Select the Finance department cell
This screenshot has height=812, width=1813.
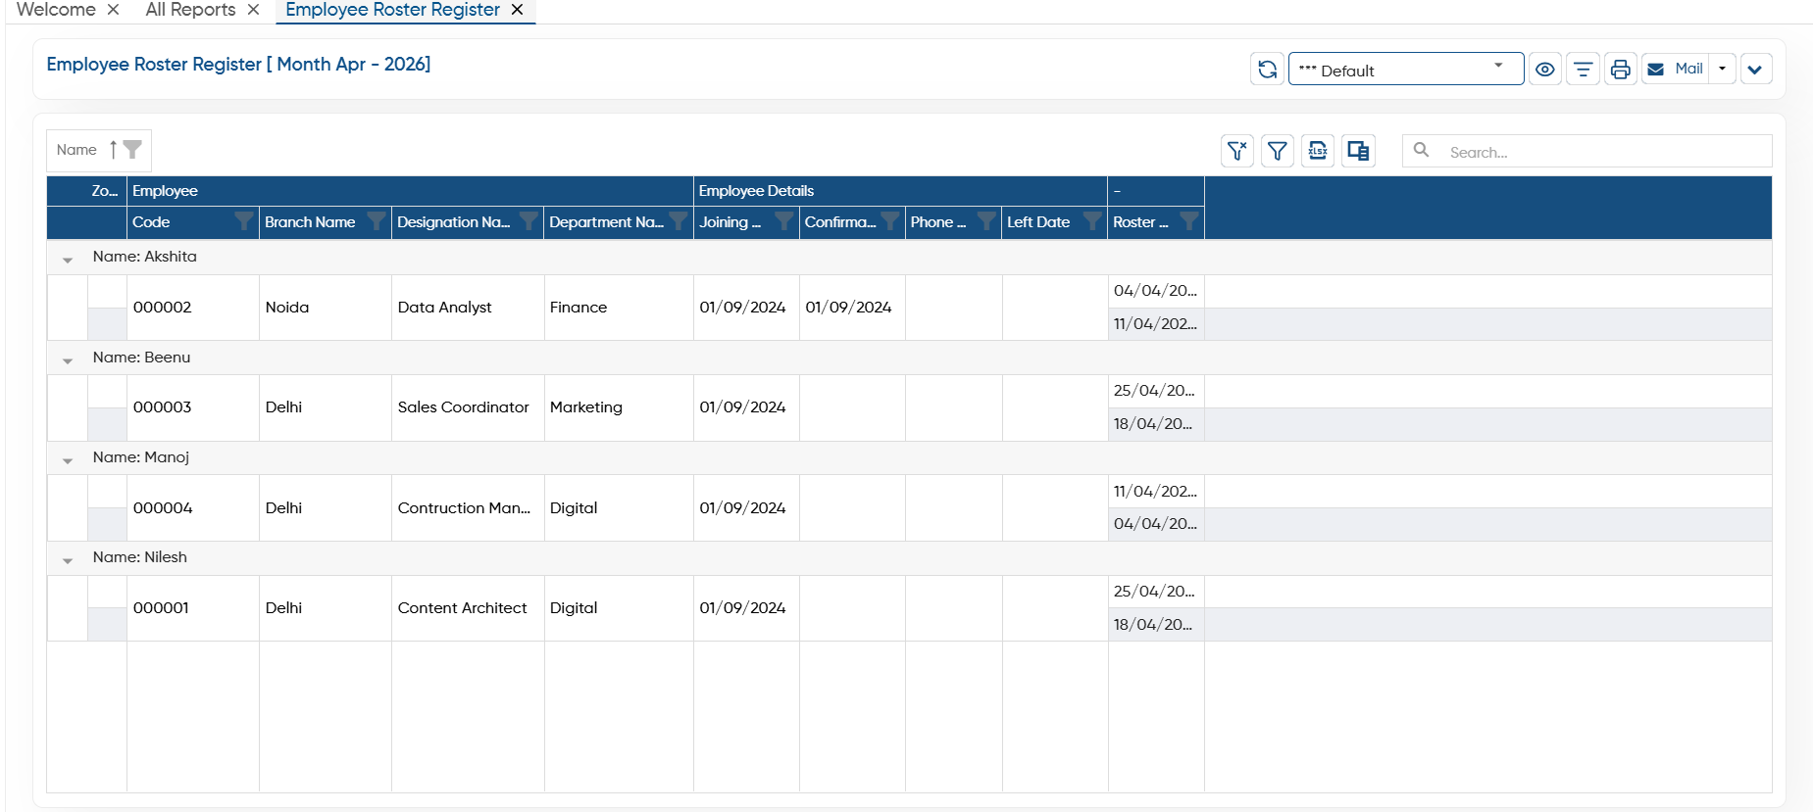pos(619,308)
